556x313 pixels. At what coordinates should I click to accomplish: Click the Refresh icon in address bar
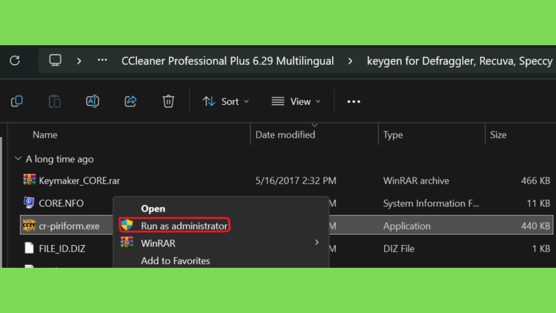click(15, 61)
